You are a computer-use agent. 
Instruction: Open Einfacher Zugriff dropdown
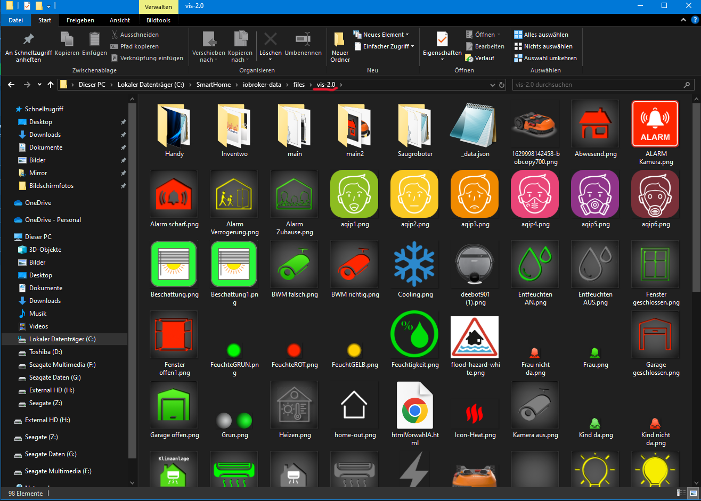point(384,46)
